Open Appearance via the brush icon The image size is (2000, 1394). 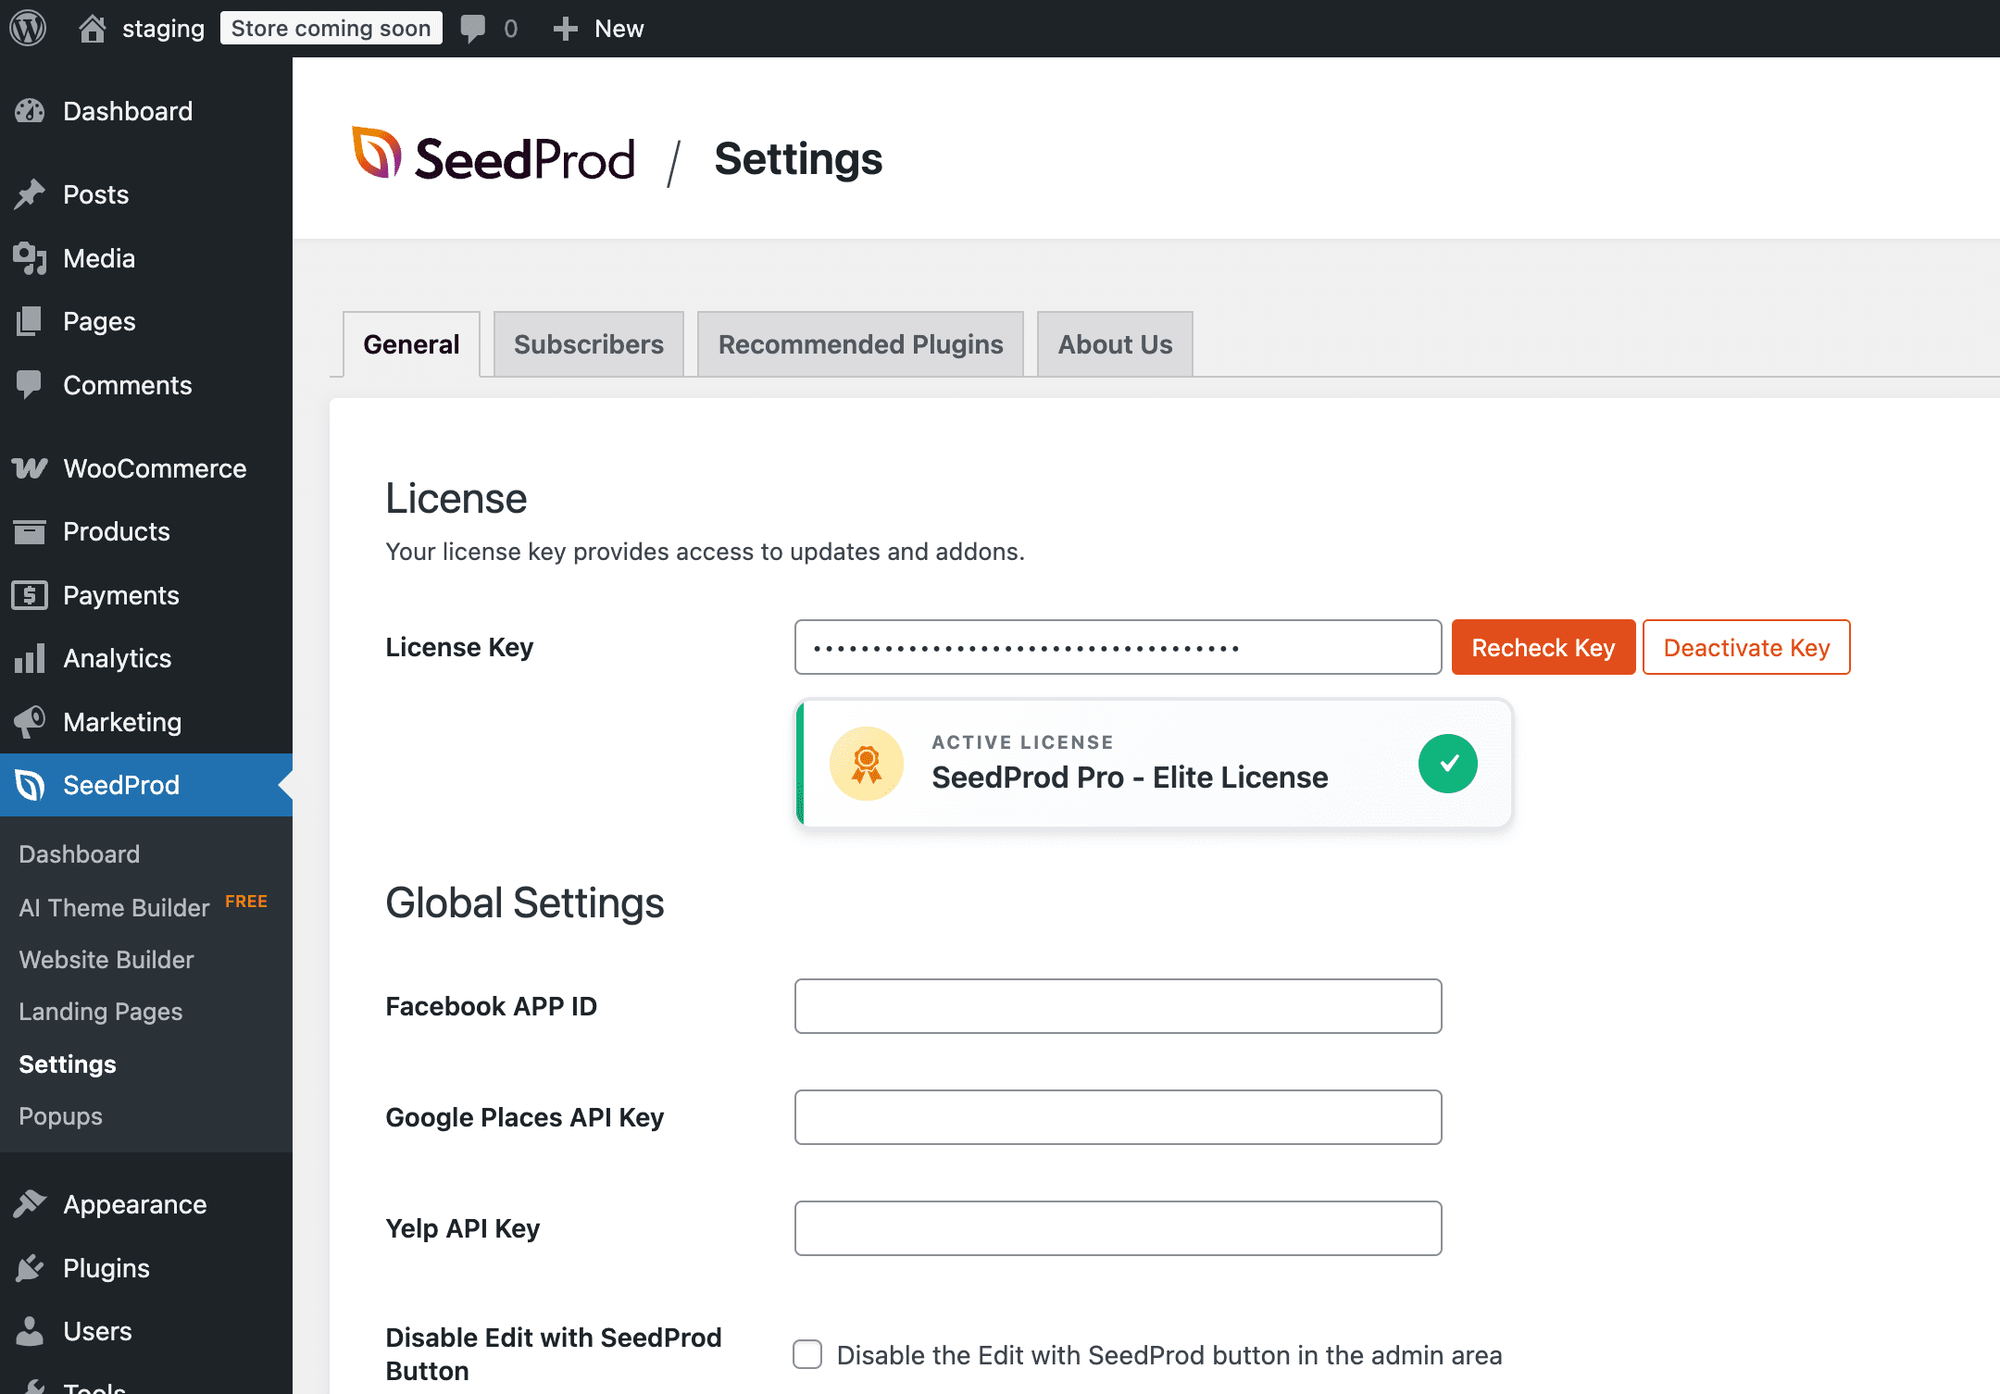(x=31, y=1204)
